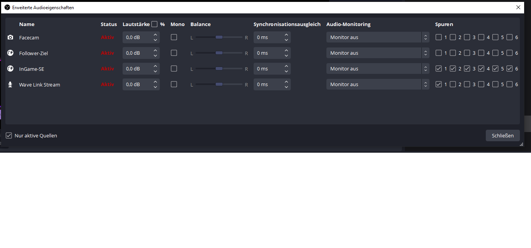Click the microphone icon beside Wave Link Stream
The height and width of the screenshot is (248, 531).
click(10, 85)
